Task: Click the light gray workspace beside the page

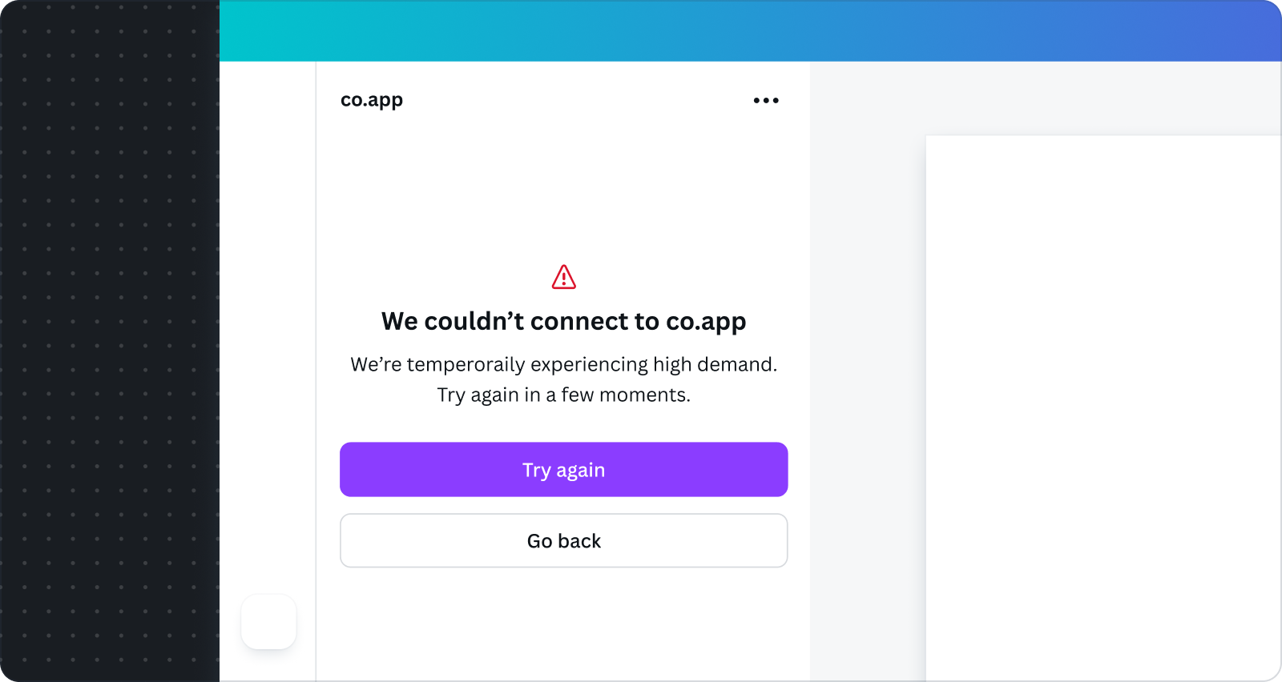Action: tap(868, 400)
